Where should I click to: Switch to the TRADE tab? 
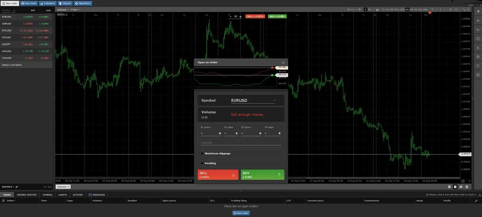[x=7, y=195]
